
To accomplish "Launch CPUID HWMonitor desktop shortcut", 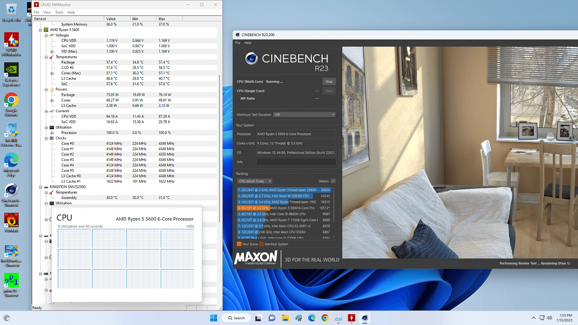I will 11,44.
